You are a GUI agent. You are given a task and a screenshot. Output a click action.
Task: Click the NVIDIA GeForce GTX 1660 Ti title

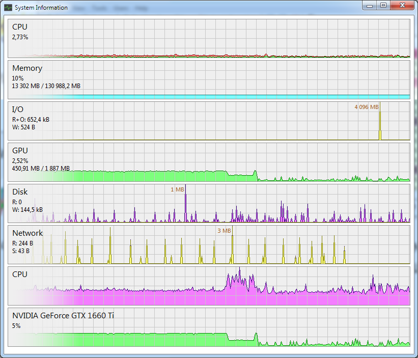point(63,316)
